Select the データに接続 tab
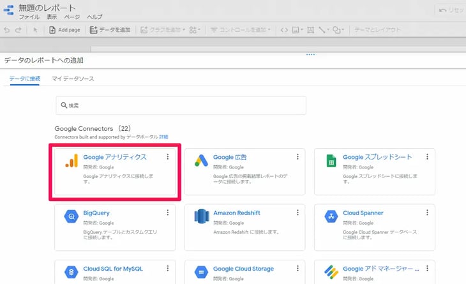This screenshot has width=466, height=284. pyautogui.click(x=24, y=78)
